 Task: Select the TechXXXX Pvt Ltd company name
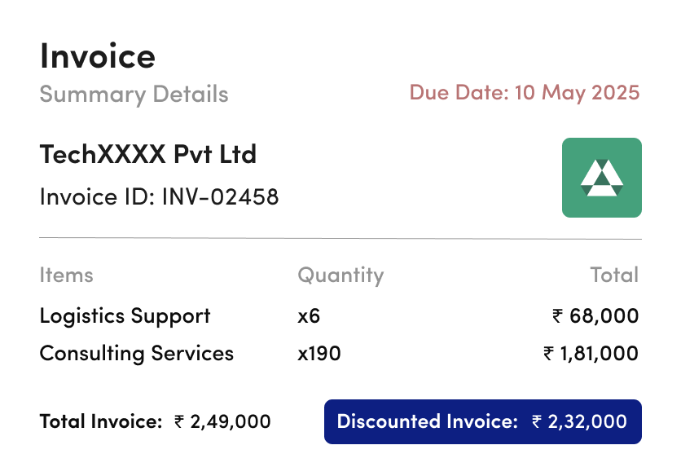click(x=148, y=154)
